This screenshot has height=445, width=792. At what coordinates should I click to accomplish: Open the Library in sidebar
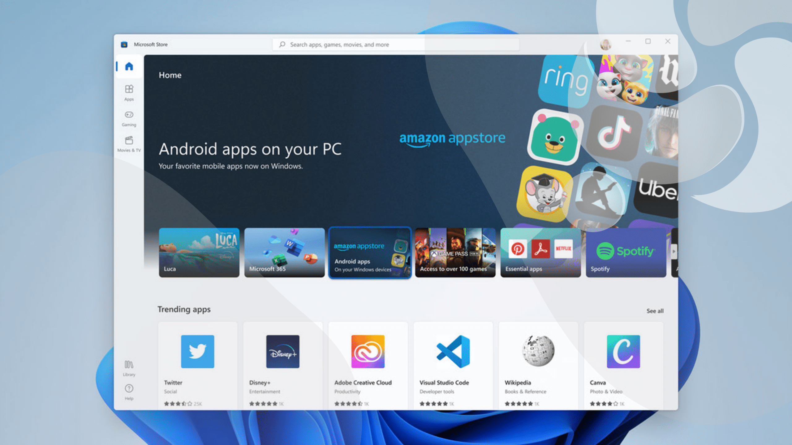point(129,368)
